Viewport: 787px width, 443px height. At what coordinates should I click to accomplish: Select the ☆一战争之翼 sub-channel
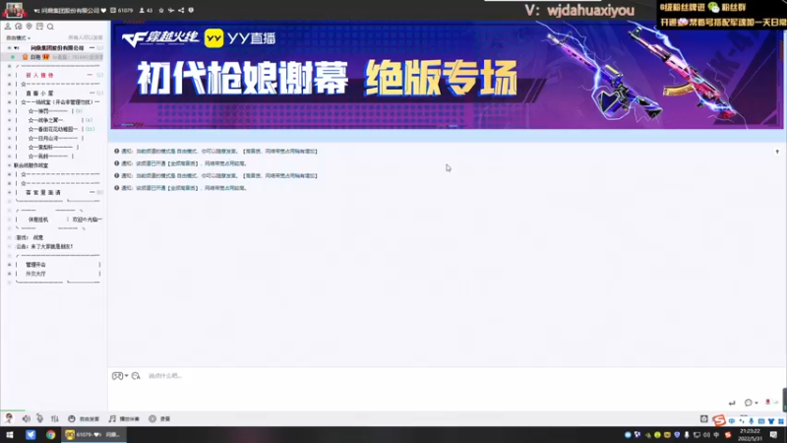pyautogui.click(x=45, y=120)
